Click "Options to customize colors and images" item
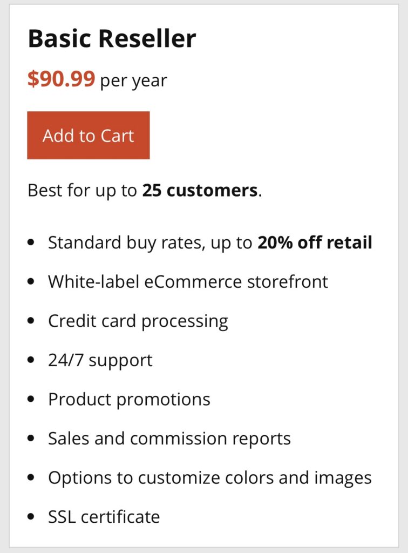Viewport: 408px width, 553px height. tap(209, 477)
